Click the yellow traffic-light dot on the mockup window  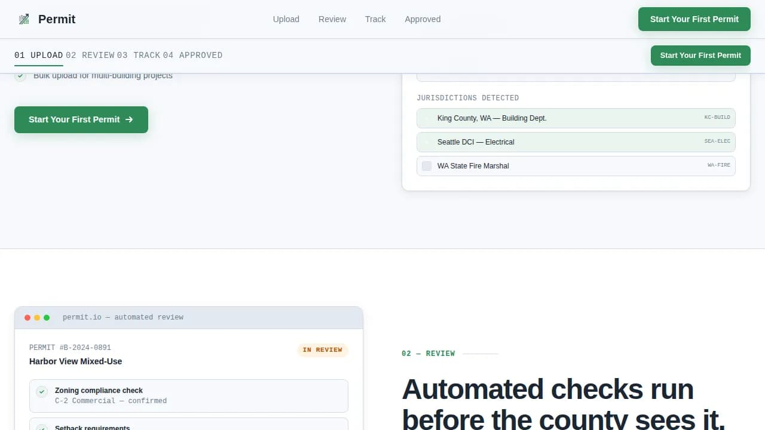coord(36,317)
